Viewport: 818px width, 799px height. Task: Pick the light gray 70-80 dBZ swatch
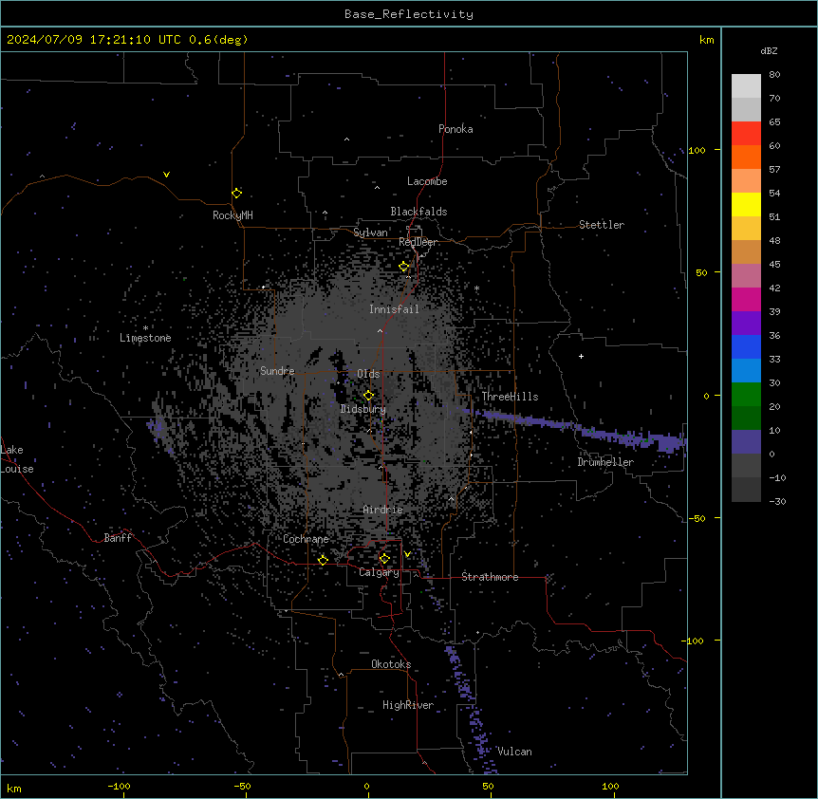pyautogui.click(x=746, y=86)
